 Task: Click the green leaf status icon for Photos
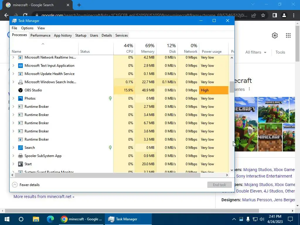110,98
